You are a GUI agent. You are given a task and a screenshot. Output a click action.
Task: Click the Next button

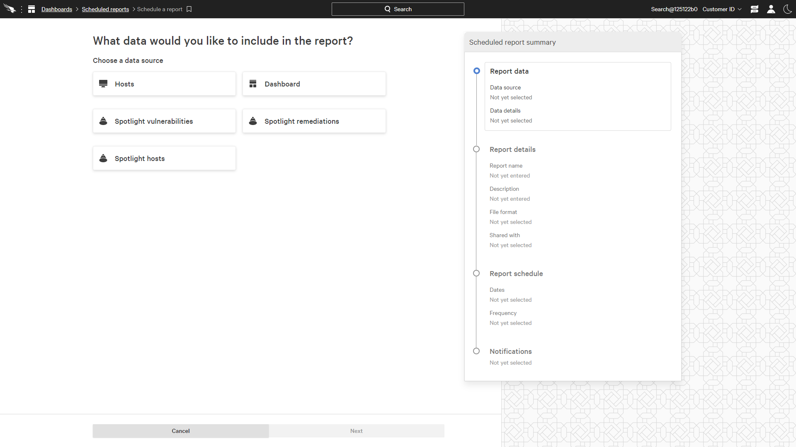coord(357,431)
